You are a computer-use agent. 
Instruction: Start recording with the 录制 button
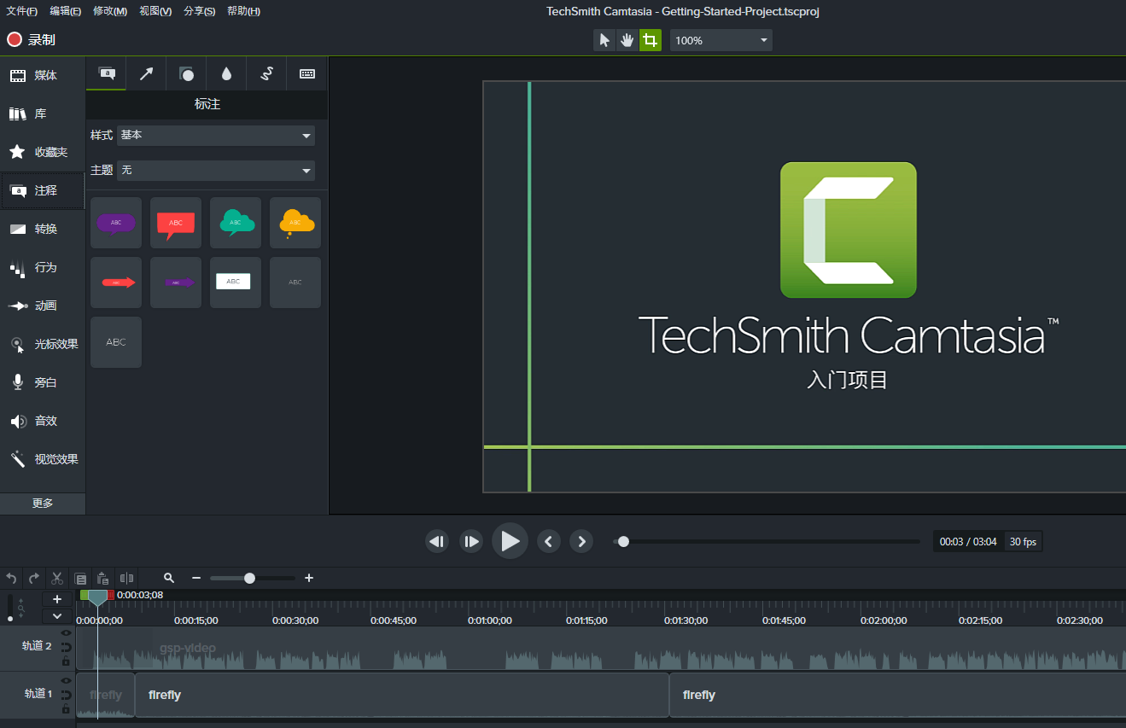31,38
